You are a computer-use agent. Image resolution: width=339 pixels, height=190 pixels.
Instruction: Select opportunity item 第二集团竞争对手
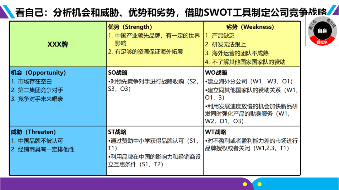pos(37,90)
